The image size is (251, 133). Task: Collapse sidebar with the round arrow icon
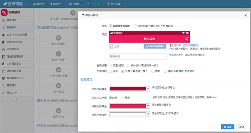[x=16, y=99]
